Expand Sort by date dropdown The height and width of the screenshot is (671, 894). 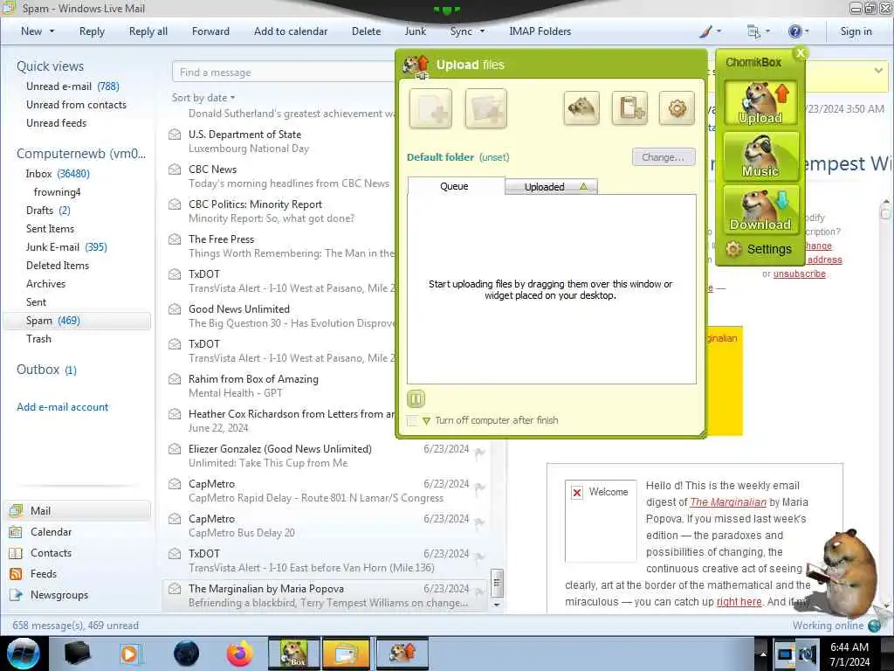(x=203, y=98)
